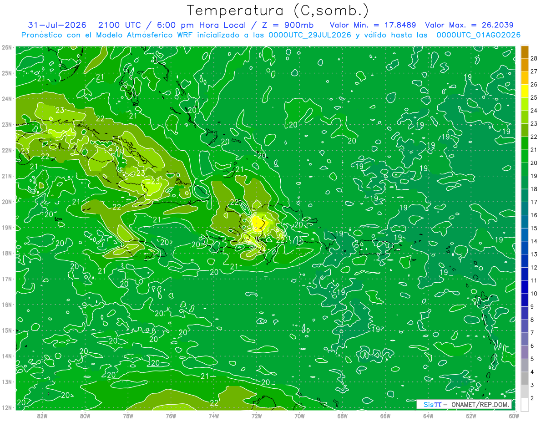
Task: Click the "82W" longitude axis label
Action: 42,416
